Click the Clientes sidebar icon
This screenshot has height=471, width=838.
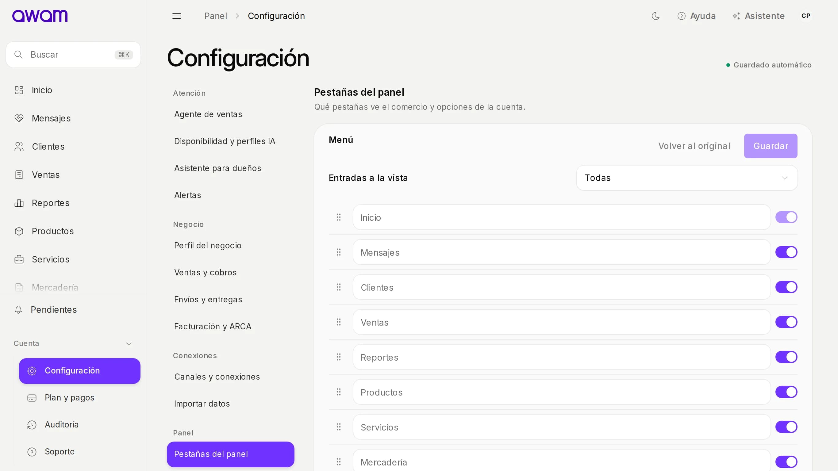[x=19, y=147]
